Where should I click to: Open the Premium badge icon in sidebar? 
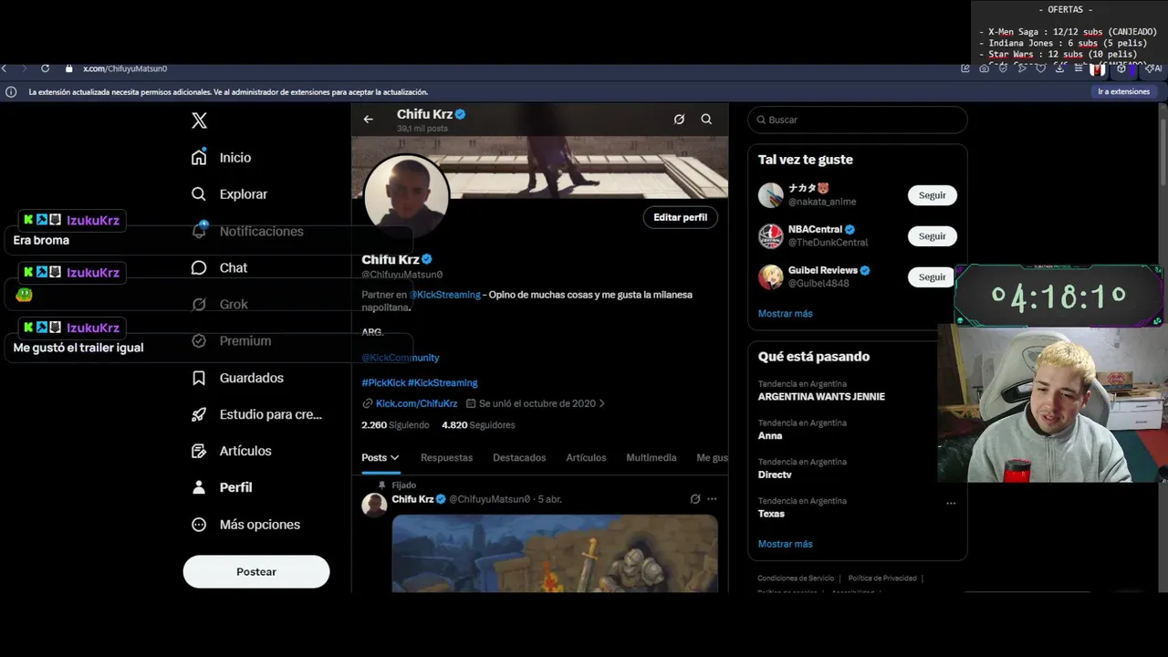tap(199, 340)
